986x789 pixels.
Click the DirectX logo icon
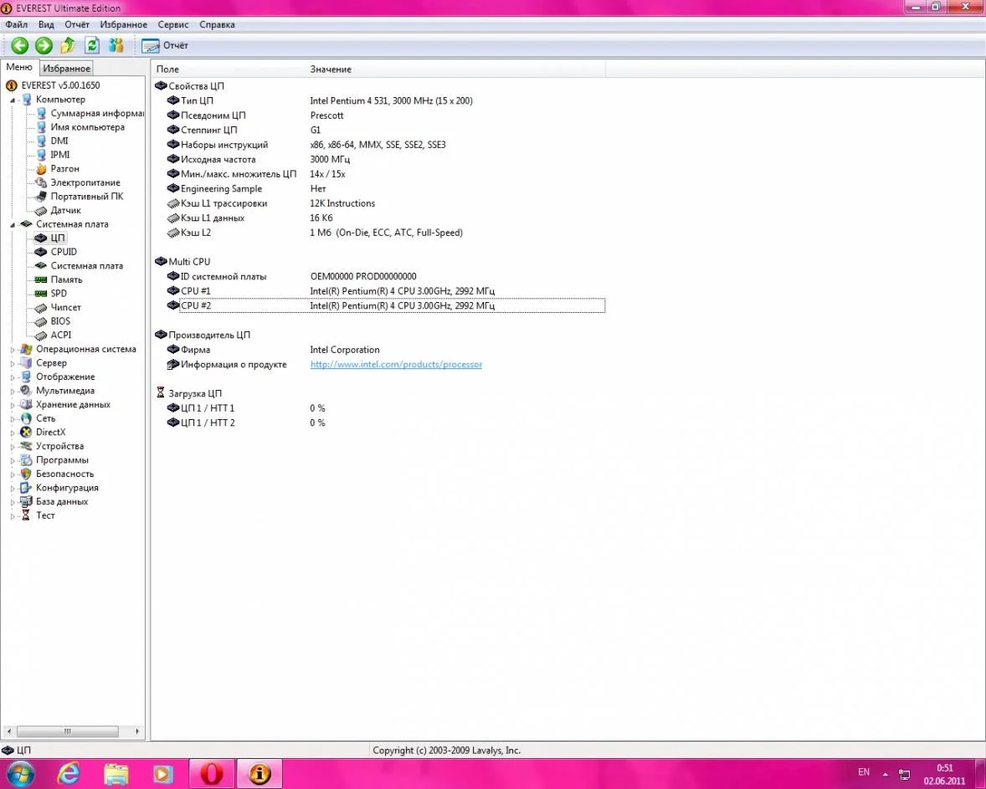26,433
